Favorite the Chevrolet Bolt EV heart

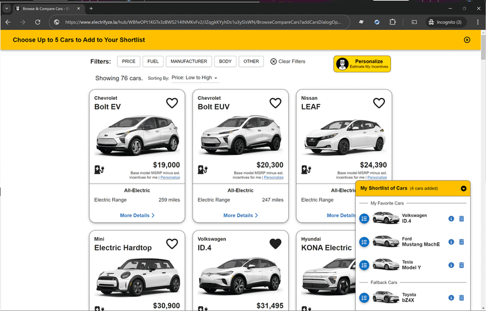tap(171, 103)
